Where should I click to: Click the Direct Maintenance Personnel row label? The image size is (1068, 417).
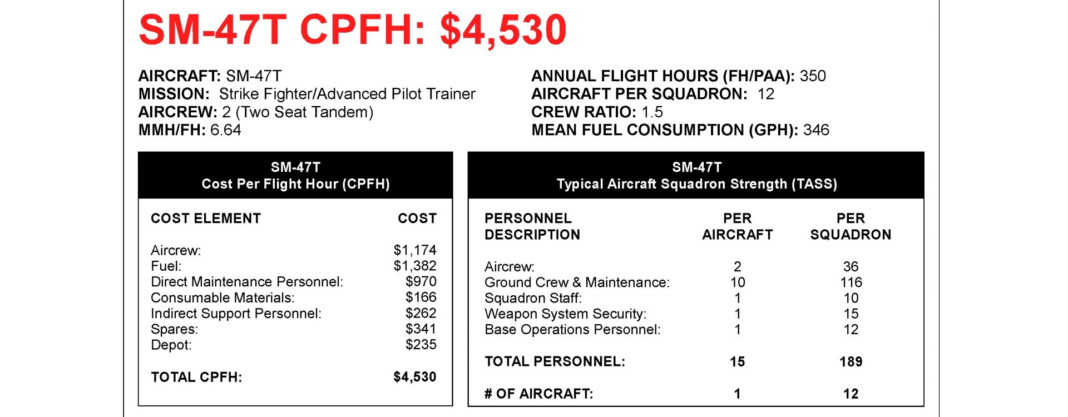tap(246, 282)
